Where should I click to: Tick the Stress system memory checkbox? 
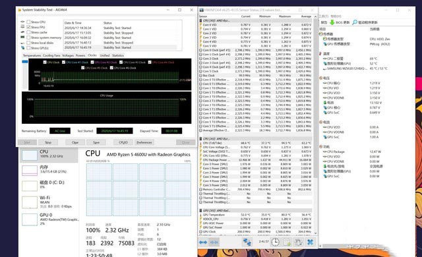click(x=28, y=38)
